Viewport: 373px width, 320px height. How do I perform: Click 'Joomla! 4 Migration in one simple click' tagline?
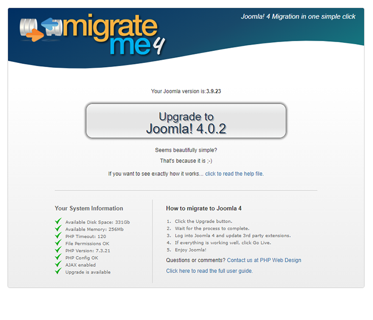(298, 17)
